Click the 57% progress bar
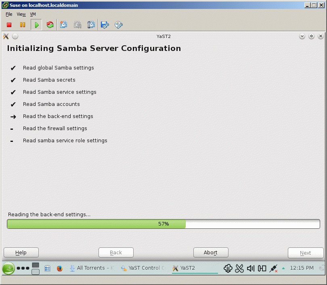327x285 pixels. click(x=163, y=224)
